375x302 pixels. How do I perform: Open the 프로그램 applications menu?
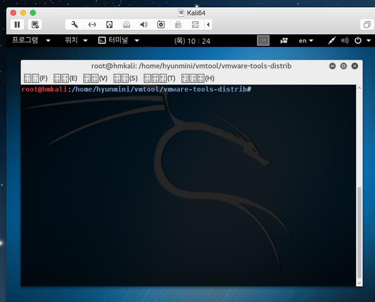31,41
